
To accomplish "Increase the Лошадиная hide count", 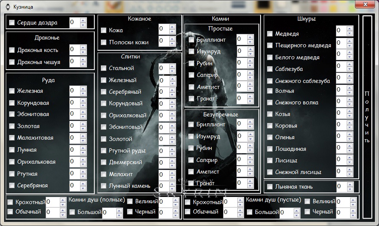I will point(350,146).
